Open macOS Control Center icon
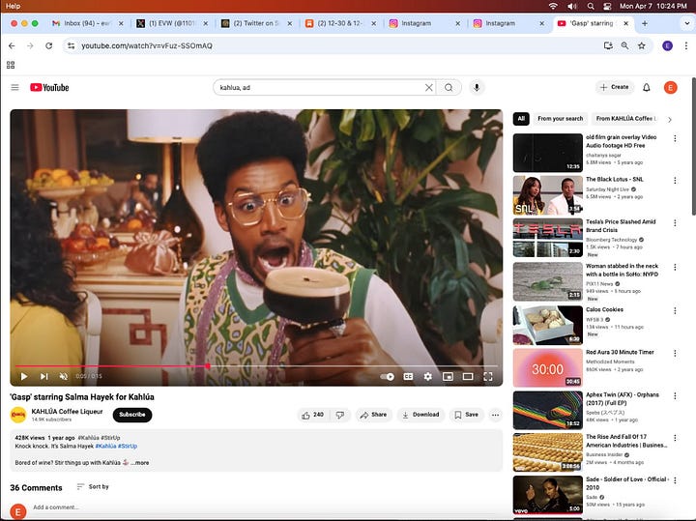Viewport: 696px width, 521px height. pyautogui.click(x=607, y=6)
